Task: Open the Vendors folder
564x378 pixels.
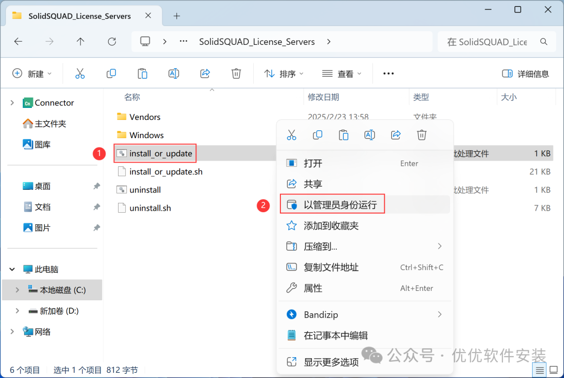Action: point(144,117)
